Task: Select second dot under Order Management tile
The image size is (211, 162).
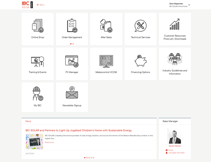Action: pyautogui.click(x=73, y=44)
